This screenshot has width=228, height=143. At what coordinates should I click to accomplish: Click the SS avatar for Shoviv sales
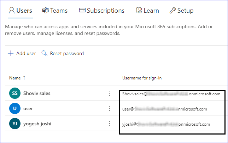pyautogui.click(x=15, y=93)
